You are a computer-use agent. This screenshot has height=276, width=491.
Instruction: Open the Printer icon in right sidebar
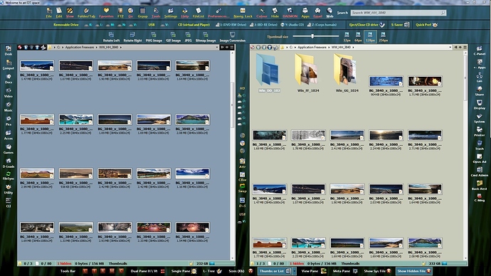click(x=480, y=132)
